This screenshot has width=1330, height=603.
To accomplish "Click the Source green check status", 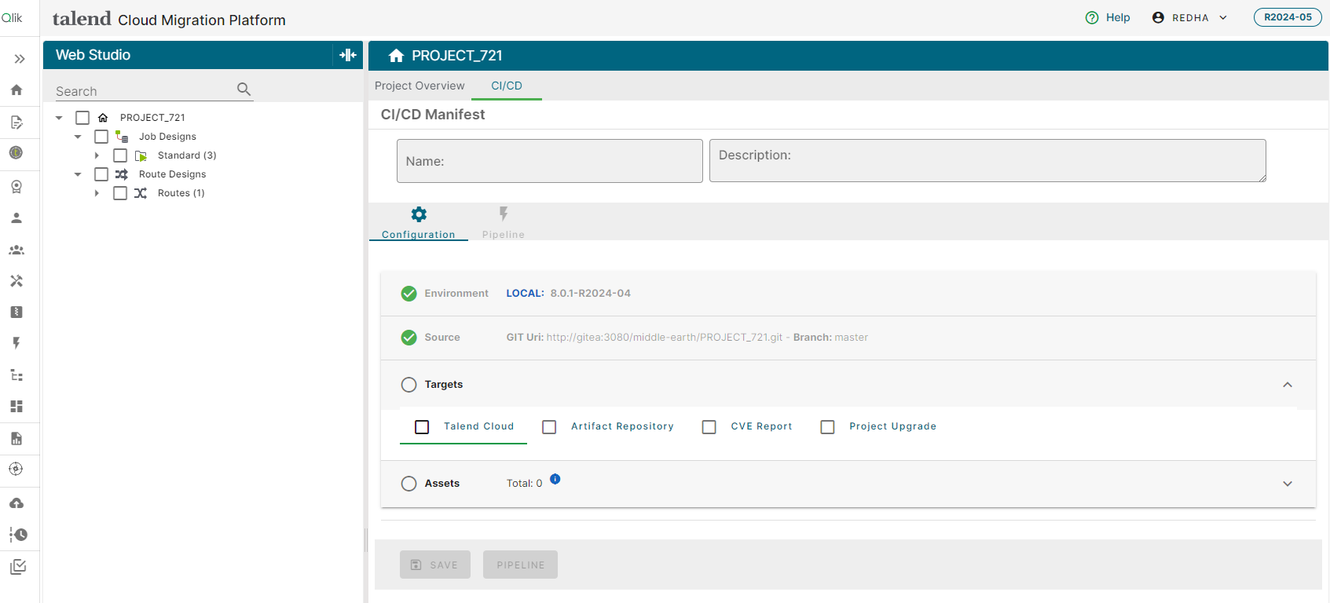I will (409, 338).
